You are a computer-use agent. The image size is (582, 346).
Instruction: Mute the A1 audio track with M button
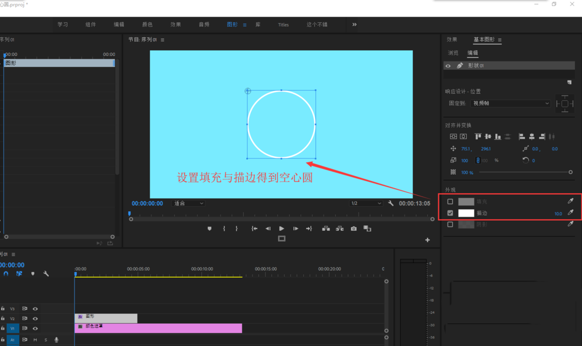click(35, 339)
